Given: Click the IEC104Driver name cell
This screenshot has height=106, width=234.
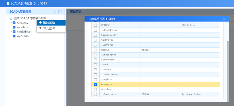Looking at the screenshot, I should coord(120,30).
